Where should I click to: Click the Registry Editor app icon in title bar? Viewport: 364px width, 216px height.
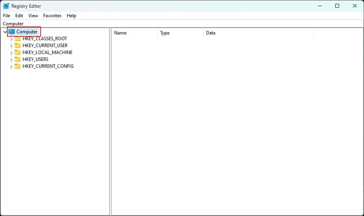[x=6, y=6]
